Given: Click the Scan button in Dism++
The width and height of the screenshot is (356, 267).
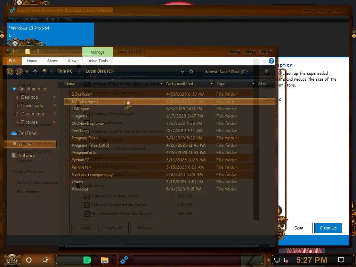Looking at the screenshot, I should [x=299, y=228].
